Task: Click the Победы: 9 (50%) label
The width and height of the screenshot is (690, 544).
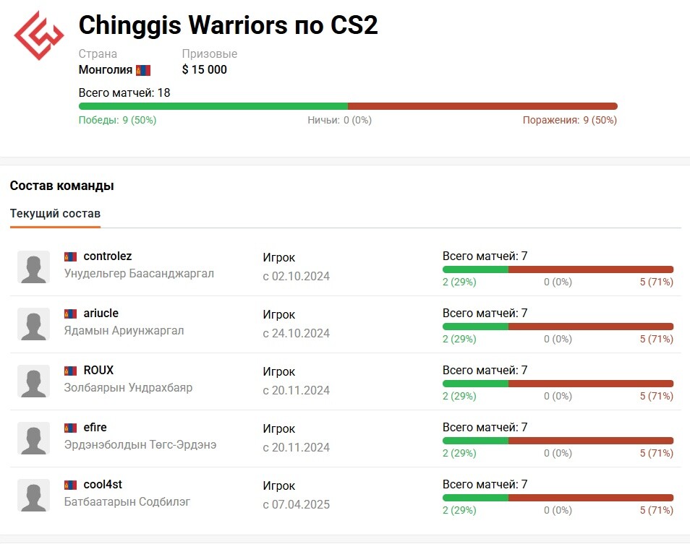Action: (x=117, y=121)
